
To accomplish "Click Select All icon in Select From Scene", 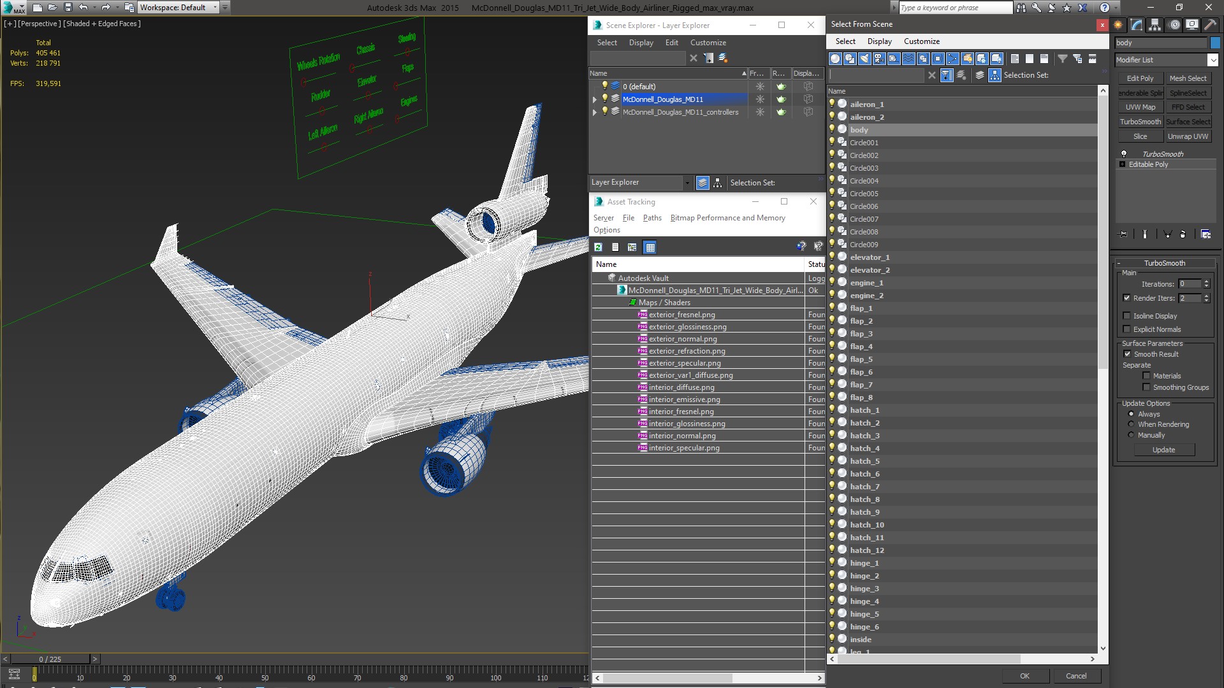I will click(1014, 59).
